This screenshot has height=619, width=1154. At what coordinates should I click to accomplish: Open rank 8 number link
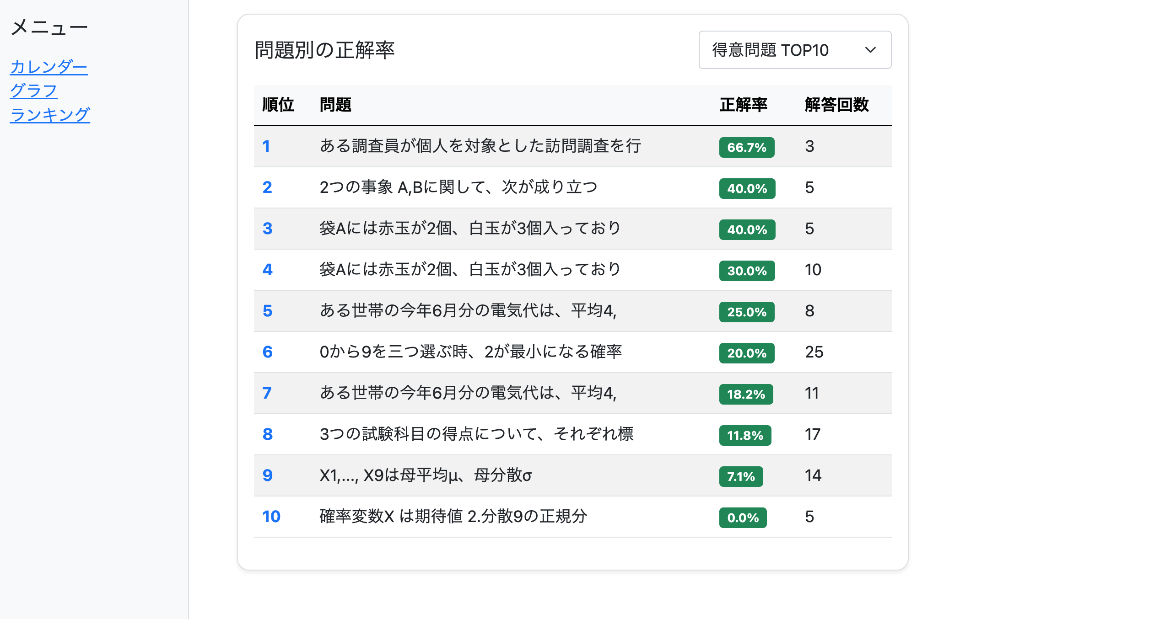pos(267,434)
